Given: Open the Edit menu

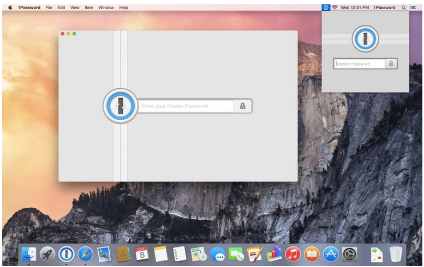Looking at the screenshot, I should pyautogui.click(x=61, y=8).
